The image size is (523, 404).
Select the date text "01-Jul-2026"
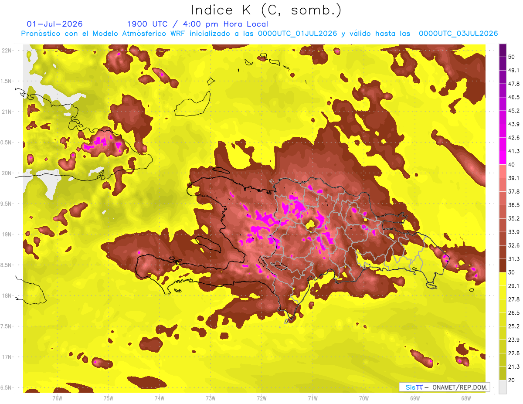point(54,24)
